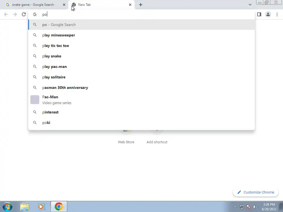Open the Chrome three-dot menu
Image resolution: width=283 pixels, height=212 pixels.
pyautogui.click(x=277, y=14)
